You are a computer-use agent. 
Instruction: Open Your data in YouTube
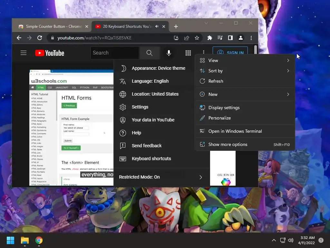[x=154, y=120]
